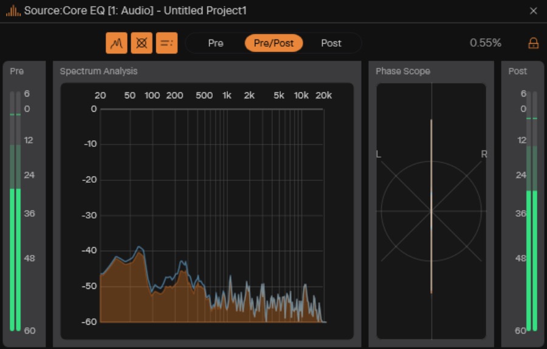Click the 20k frequency label
Screen dimensions: 547x349
click(324, 95)
